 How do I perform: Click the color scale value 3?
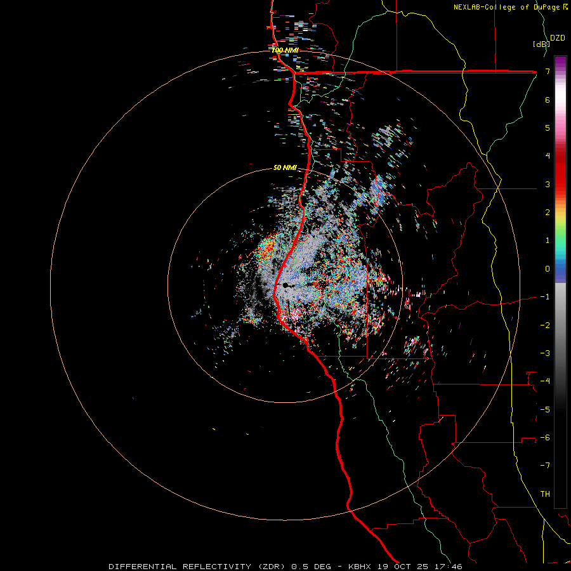point(548,184)
